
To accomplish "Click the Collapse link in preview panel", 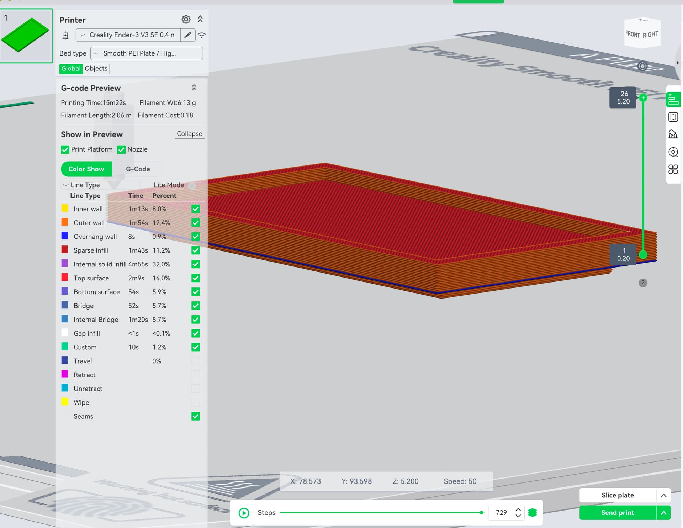I will click(189, 134).
